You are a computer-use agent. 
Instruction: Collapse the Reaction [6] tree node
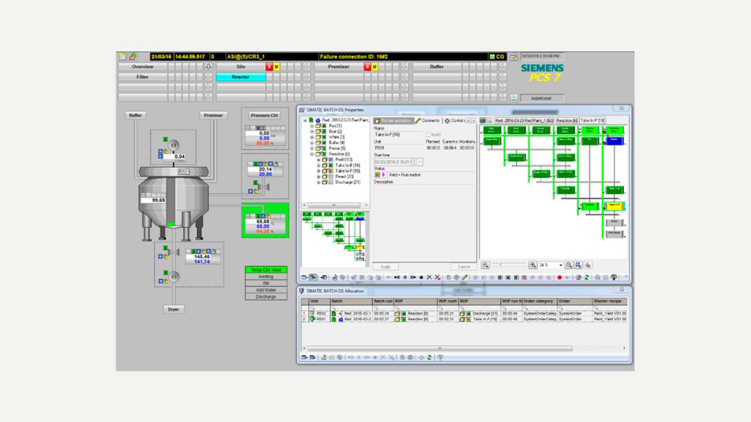tap(312, 154)
